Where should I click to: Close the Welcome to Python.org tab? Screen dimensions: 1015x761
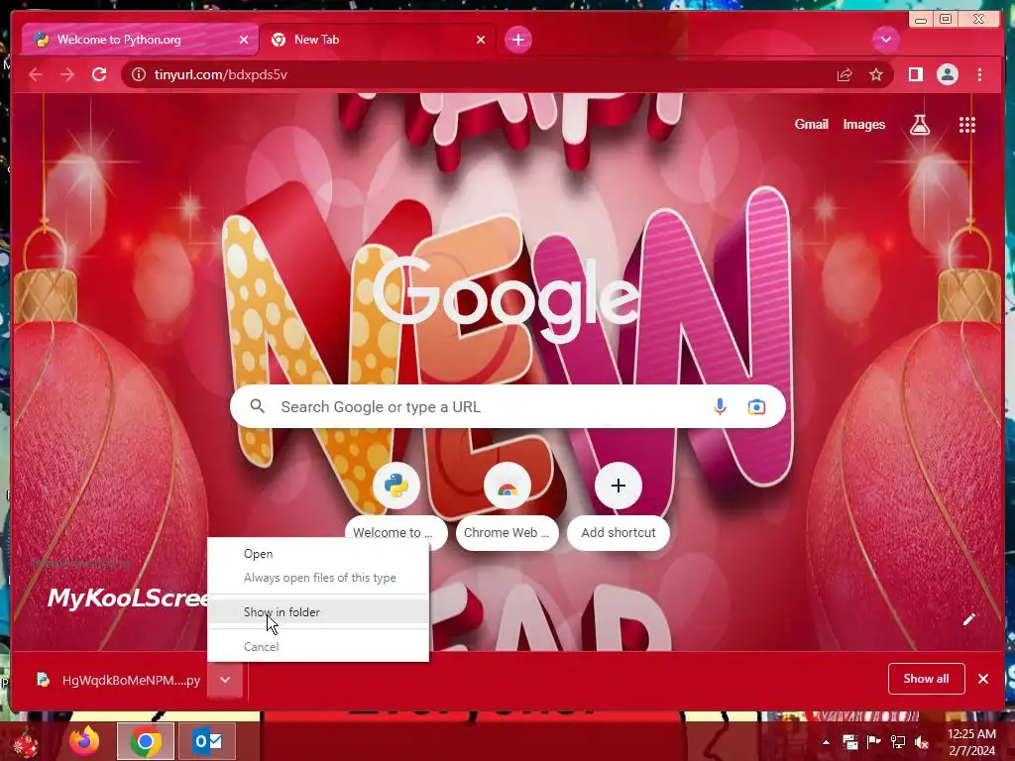pyautogui.click(x=244, y=40)
